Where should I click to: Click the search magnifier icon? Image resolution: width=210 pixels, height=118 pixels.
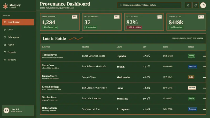tap(121, 5)
